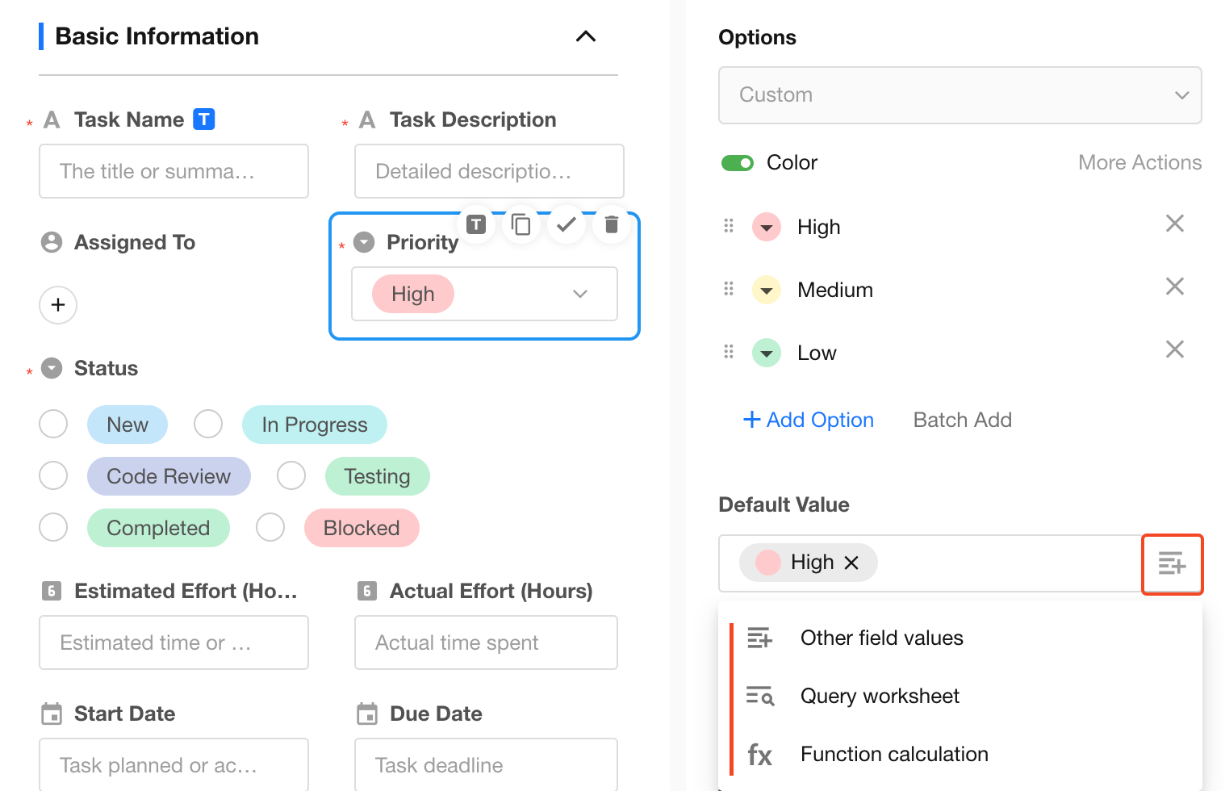Click the Add Option link
1225x791 pixels.
809,420
